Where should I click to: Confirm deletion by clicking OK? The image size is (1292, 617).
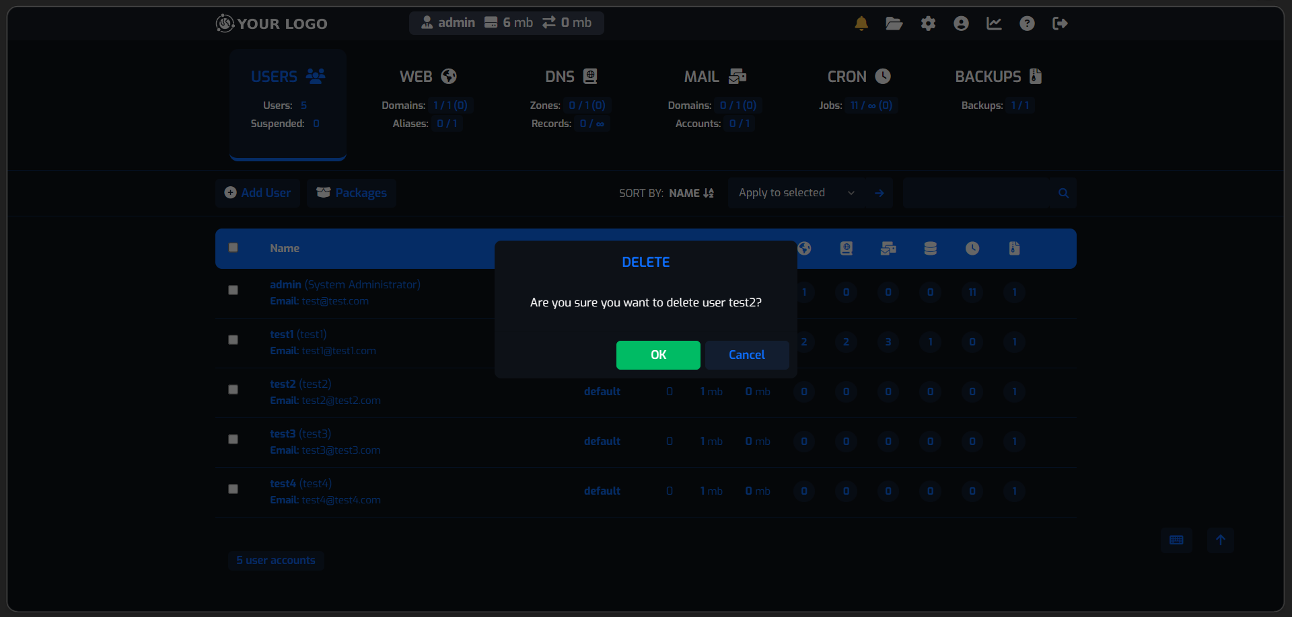pos(657,355)
